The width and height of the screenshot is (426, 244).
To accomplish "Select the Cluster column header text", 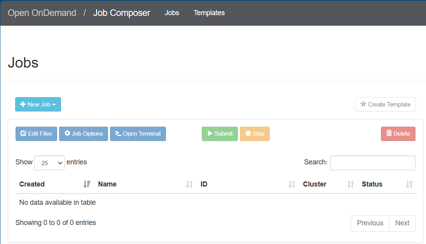I will tap(314, 184).
